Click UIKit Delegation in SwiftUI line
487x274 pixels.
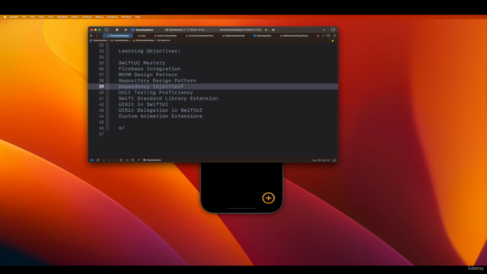(161, 110)
